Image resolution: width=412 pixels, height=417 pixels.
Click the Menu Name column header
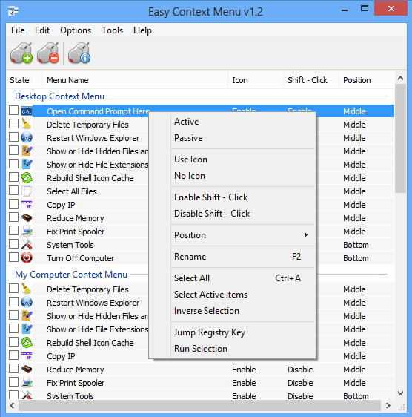[x=135, y=80]
